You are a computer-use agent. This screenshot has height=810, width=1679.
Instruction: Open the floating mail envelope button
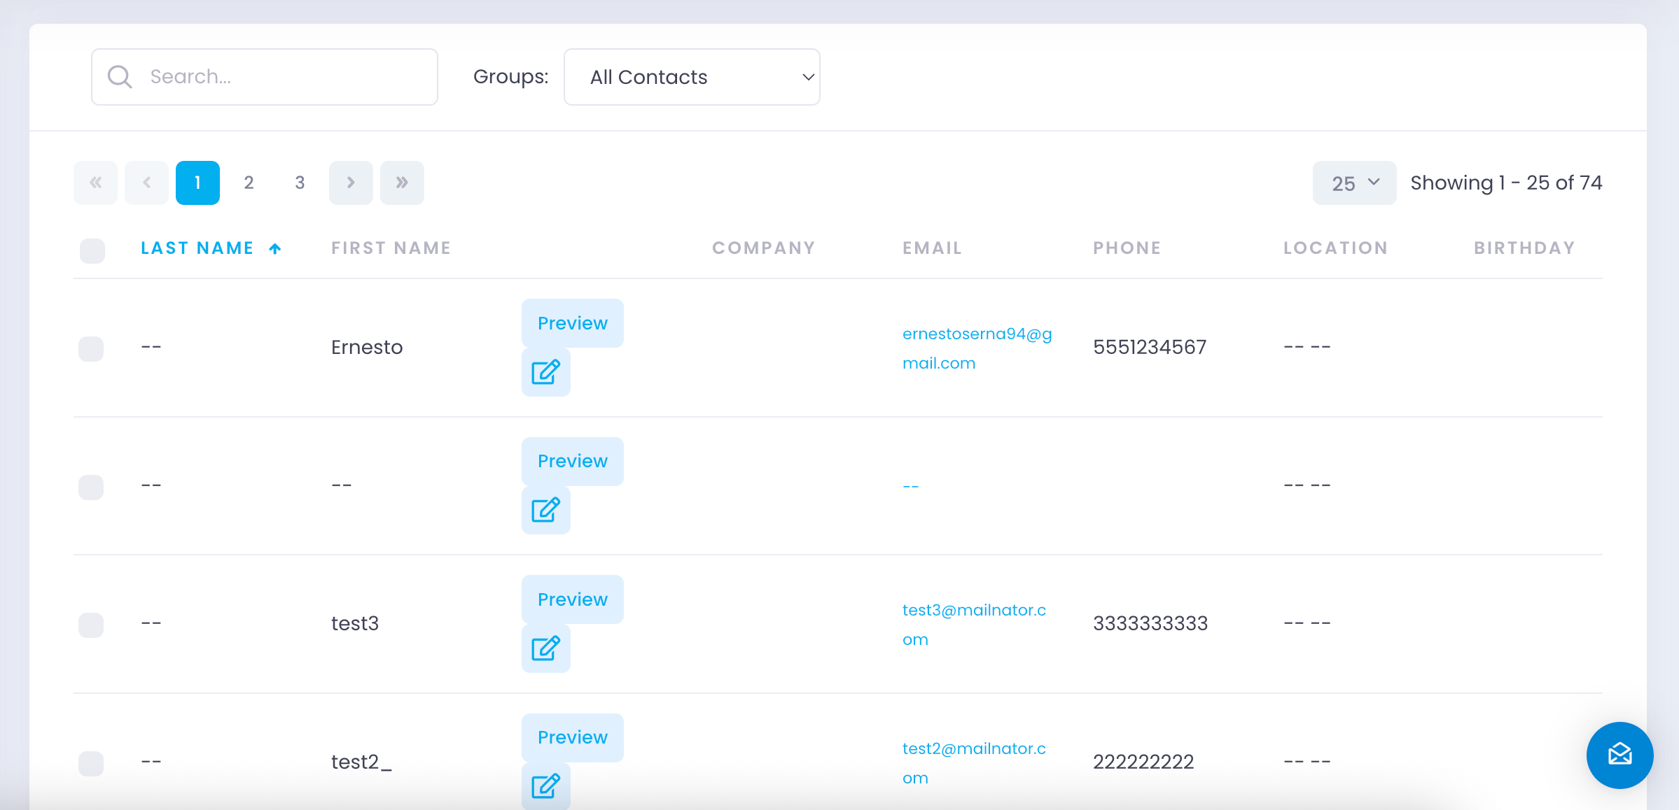tap(1619, 755)
